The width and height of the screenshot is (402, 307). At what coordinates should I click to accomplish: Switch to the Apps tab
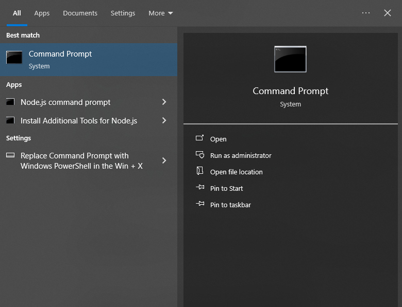click(42, 13)
